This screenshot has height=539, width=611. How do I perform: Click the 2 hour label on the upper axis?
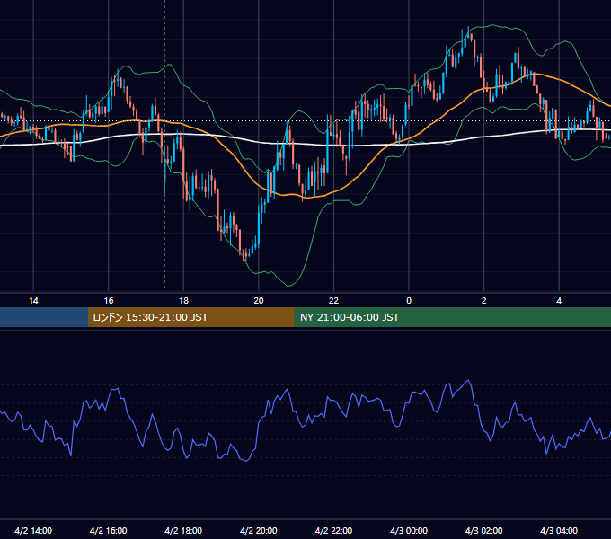[x=484, y=301]
